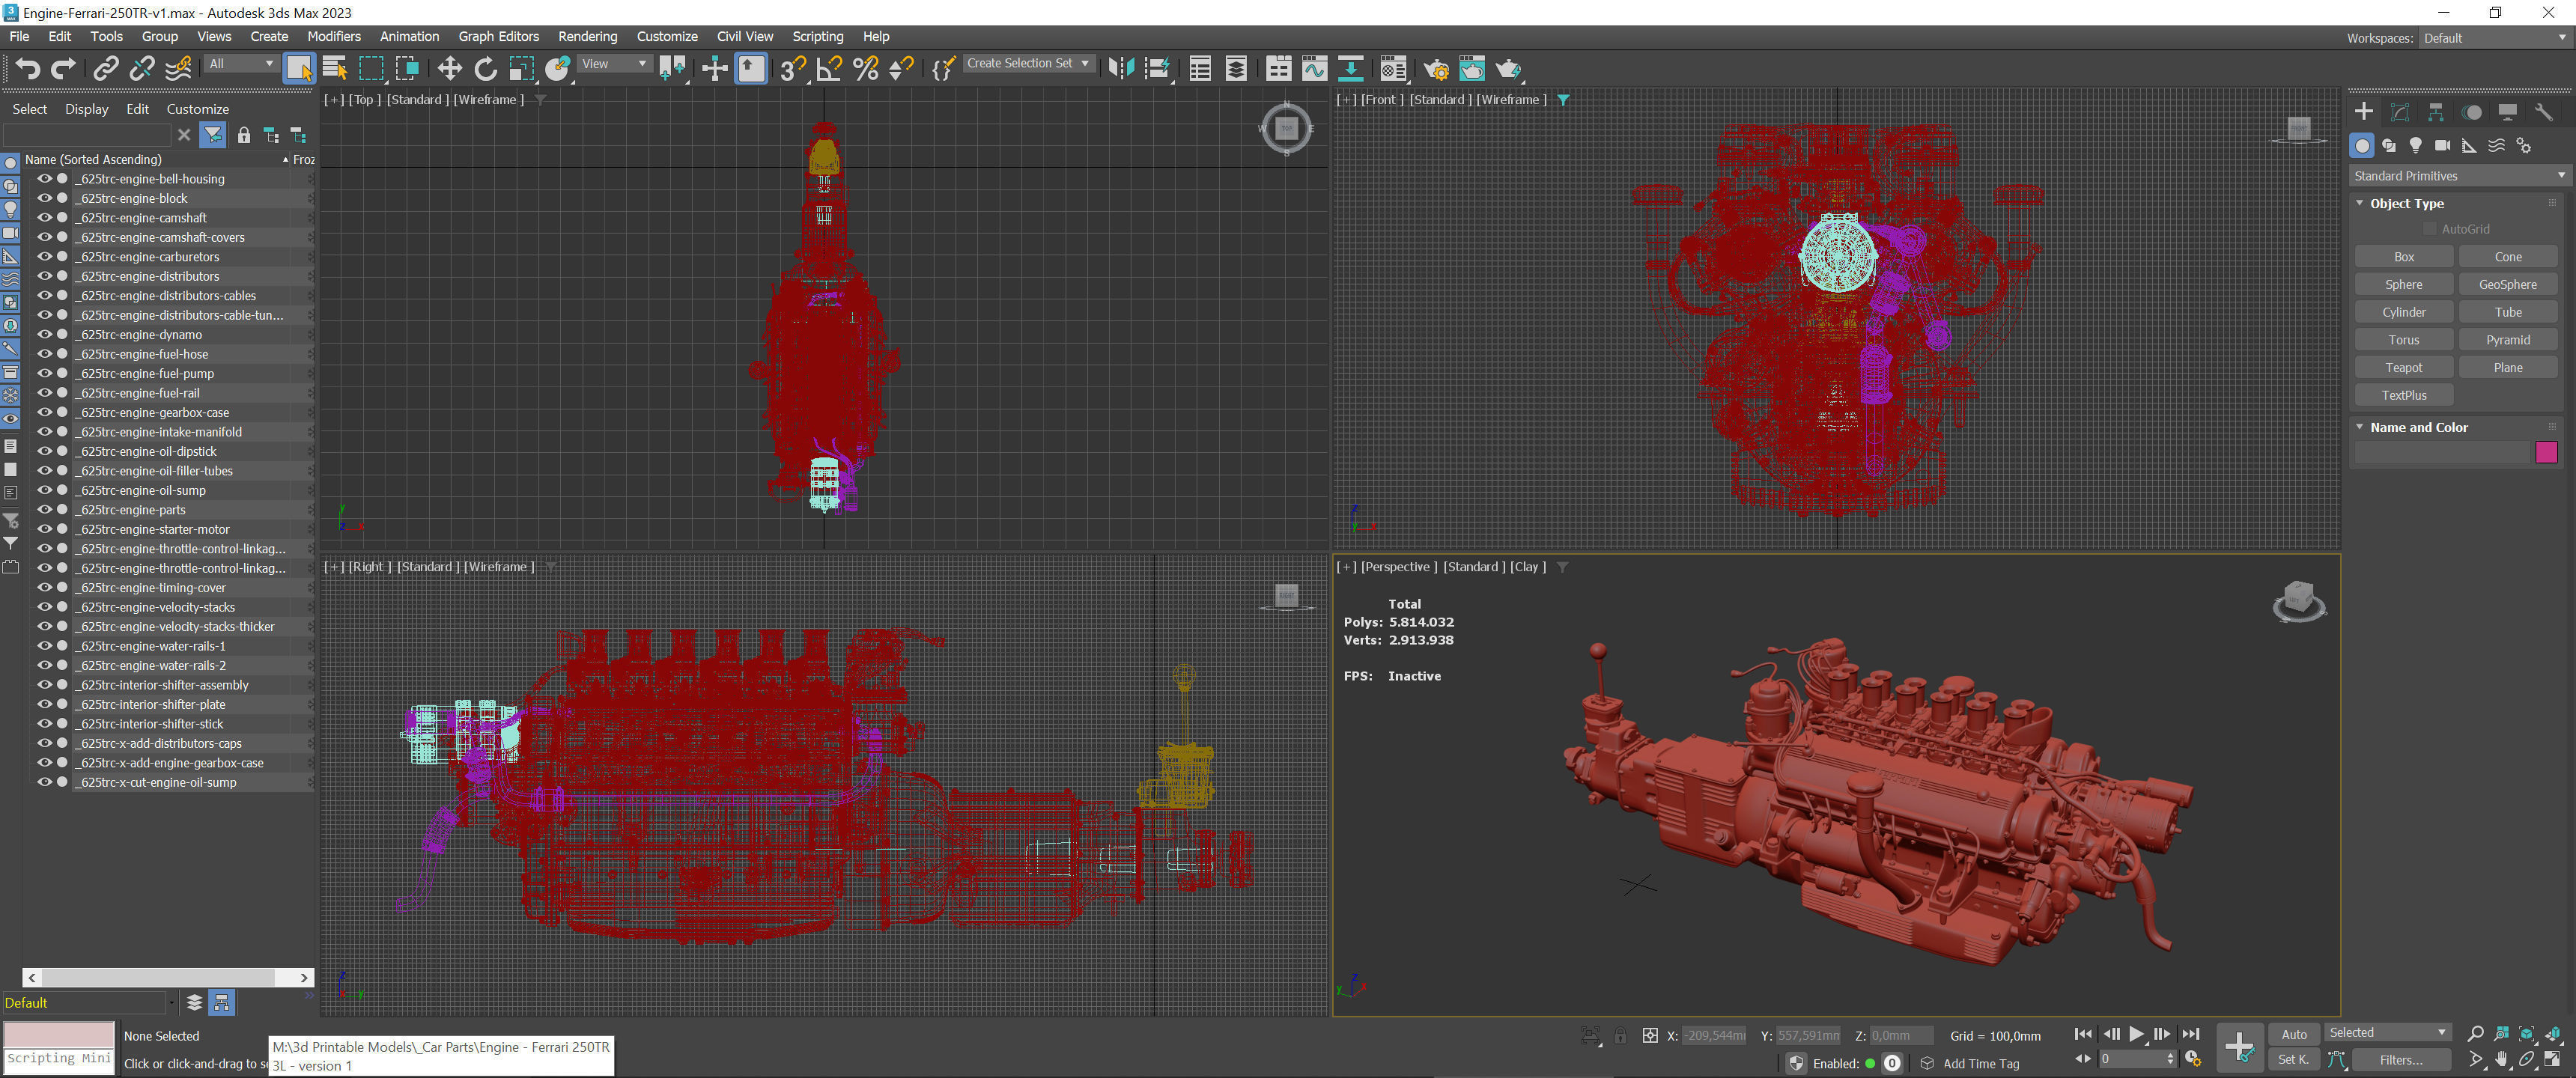
Task: Expand the Create Selection Set dropdown
Action: coord(1028,63)
